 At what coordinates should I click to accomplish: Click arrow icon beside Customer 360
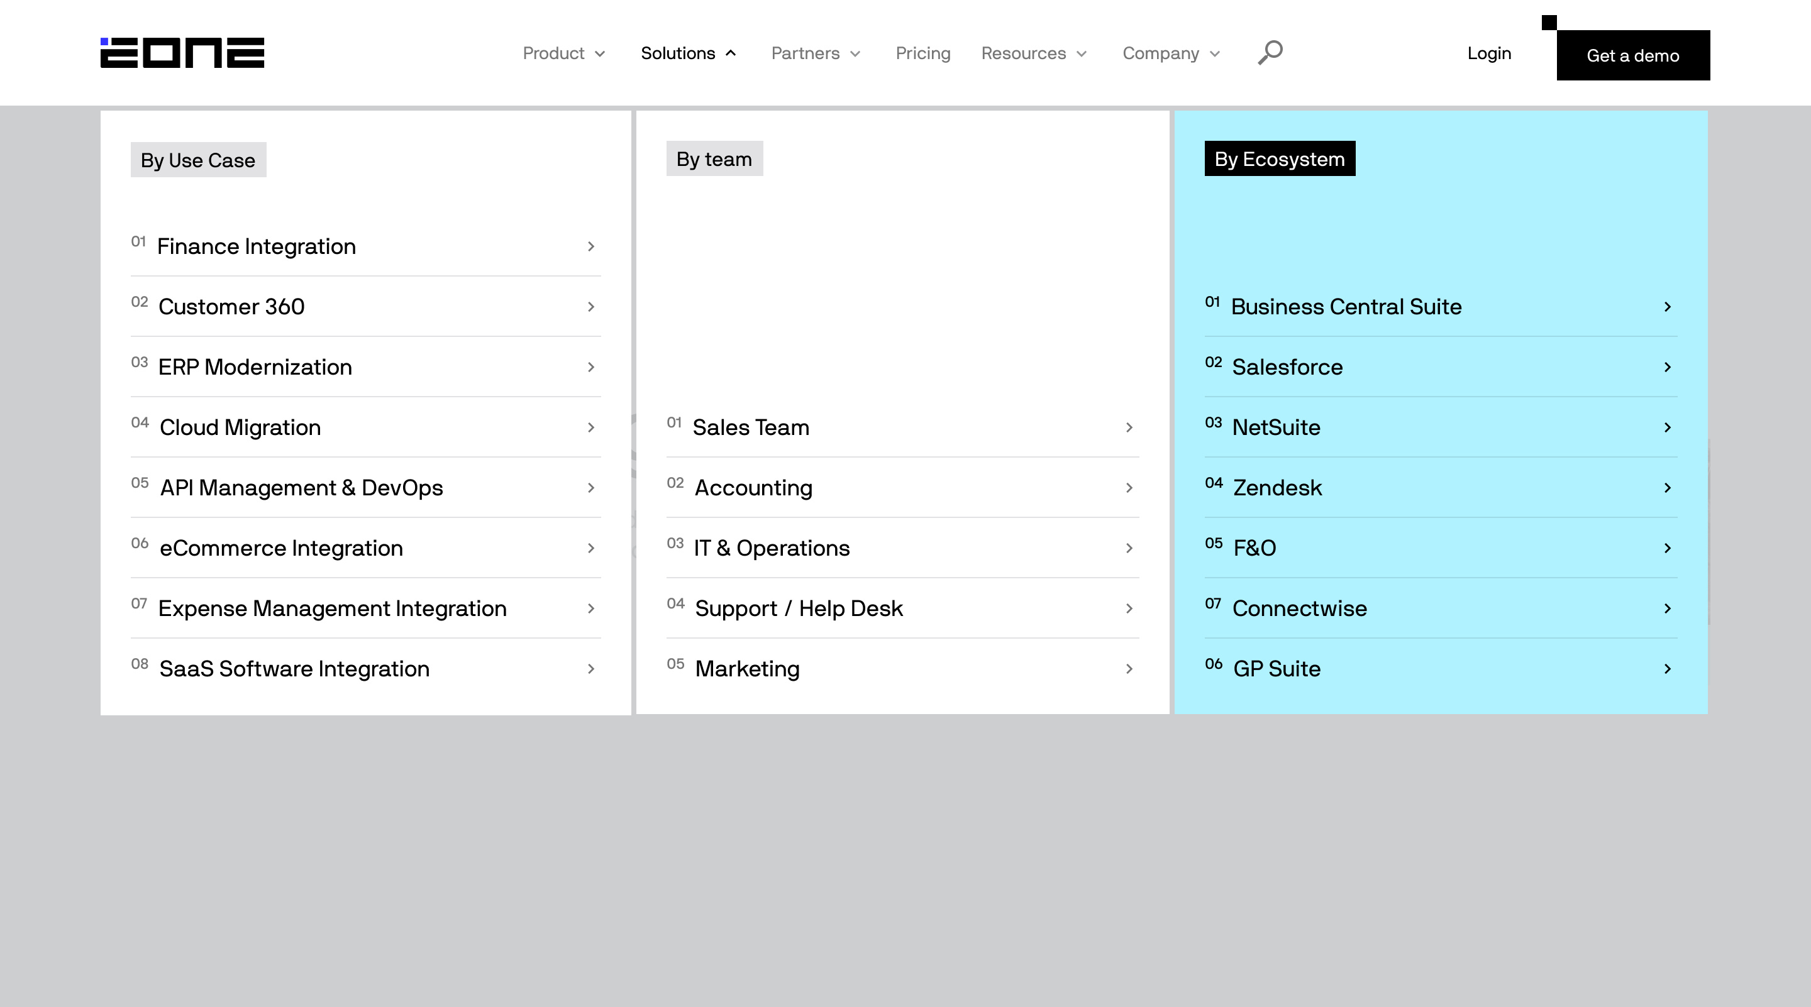(x=591, y=307)
